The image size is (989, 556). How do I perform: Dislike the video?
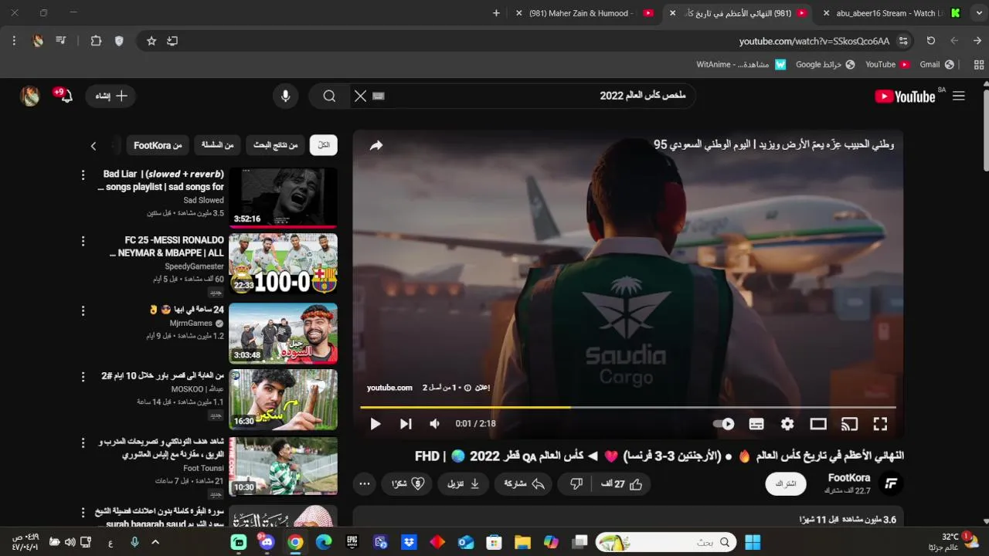[576, 484]
